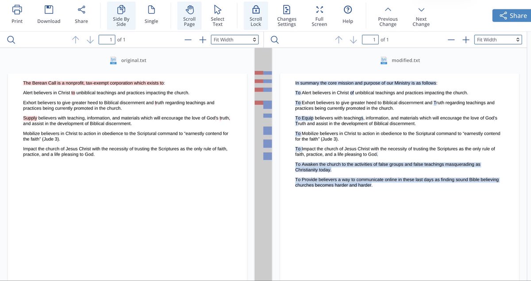The image size is (531, 281).
Task: Click 'Alert believers in Christ' line in original
Action: (106, 93)
